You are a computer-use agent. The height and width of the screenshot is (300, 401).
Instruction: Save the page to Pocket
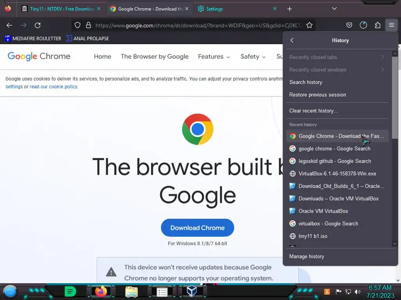pyautogui.click(x=349, y=25)
